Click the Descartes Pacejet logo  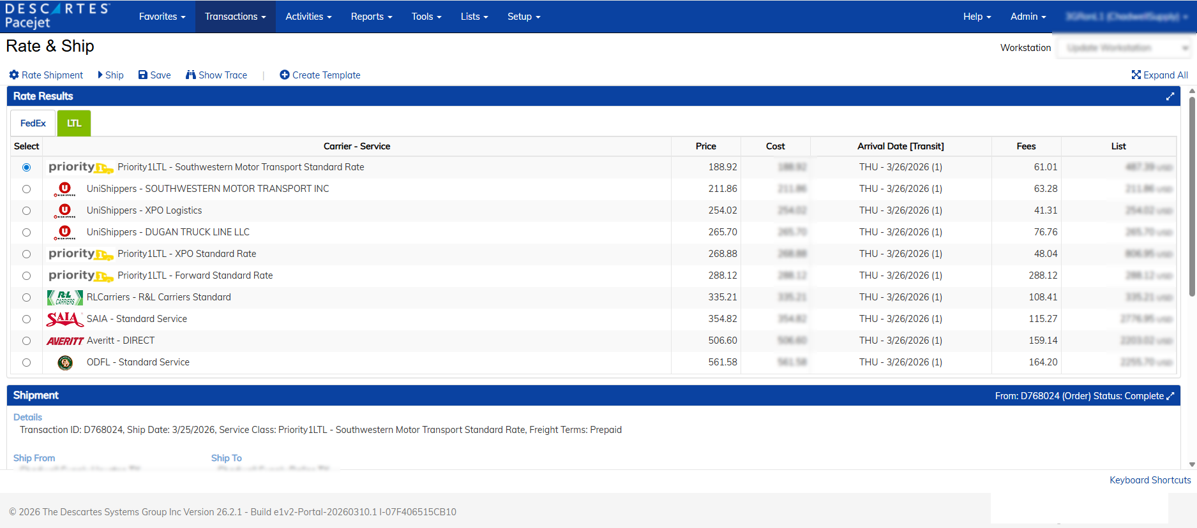57,16
